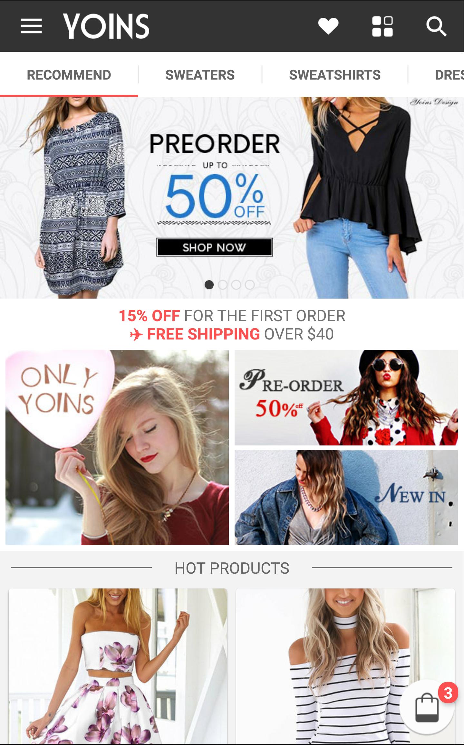Tap the search magnifier icon
The image size is (464, 745).
pyautogui.click(x=436, y=26)
